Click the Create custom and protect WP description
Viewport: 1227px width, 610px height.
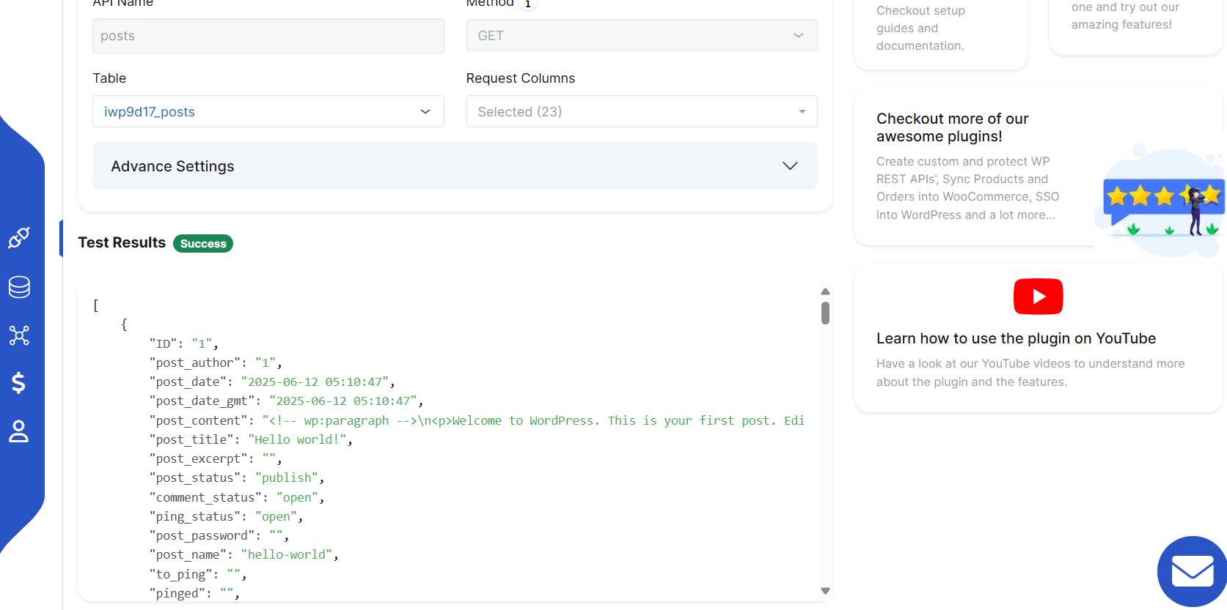tap(968, 188)
